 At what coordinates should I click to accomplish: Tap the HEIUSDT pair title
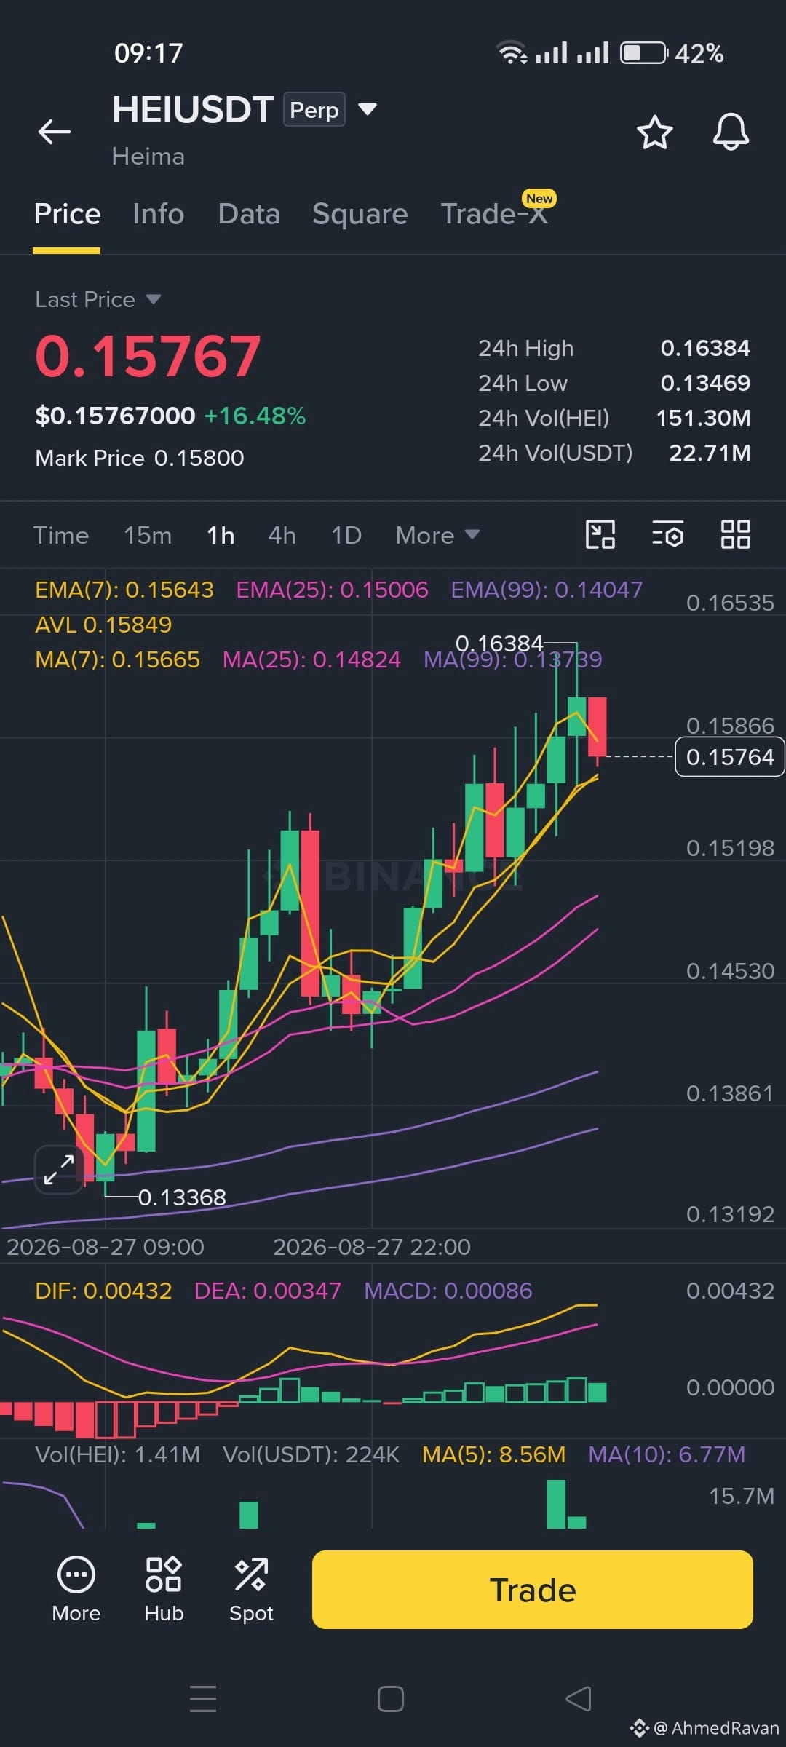click(193, 109)
